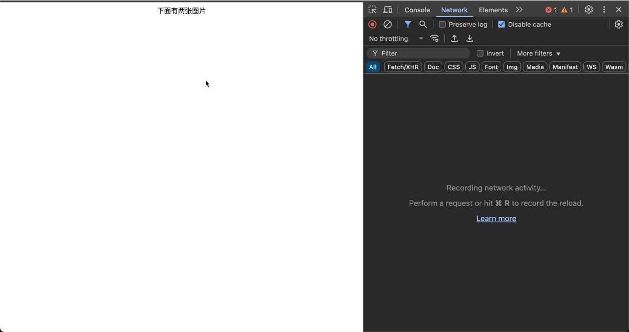The width and height of the screenshot is (629, 332).
Task: Switch to the Console tab
Action: (417, 10)
